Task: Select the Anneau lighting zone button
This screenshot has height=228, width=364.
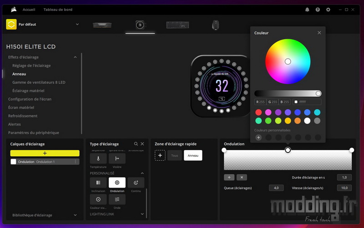Action: 193,155
